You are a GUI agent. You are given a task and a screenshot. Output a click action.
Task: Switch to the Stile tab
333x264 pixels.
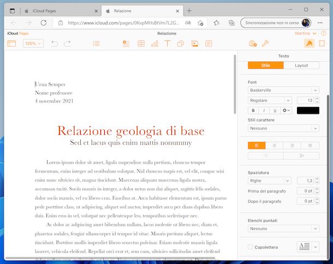265,65
